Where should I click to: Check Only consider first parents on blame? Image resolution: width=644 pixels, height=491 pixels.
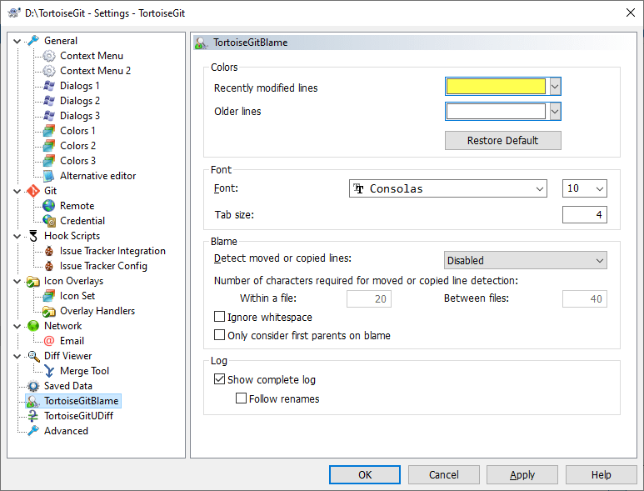click(x=220, y=335)
